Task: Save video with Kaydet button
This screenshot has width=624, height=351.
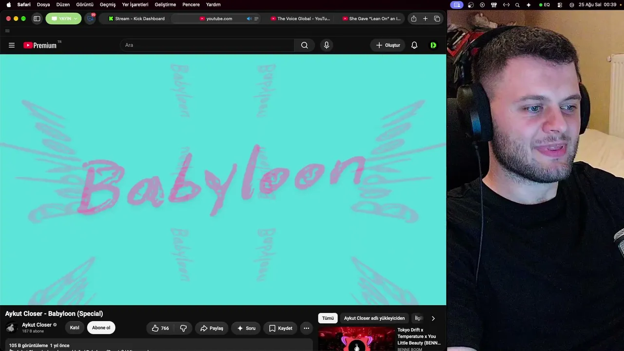Action: (x=280, y=328)
